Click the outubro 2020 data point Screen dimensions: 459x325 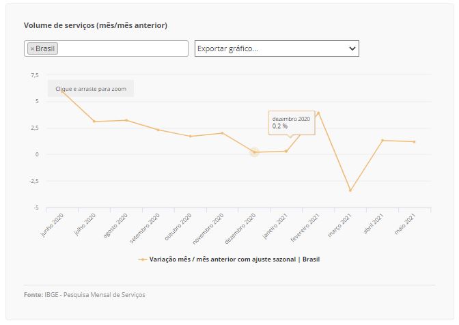191,136
